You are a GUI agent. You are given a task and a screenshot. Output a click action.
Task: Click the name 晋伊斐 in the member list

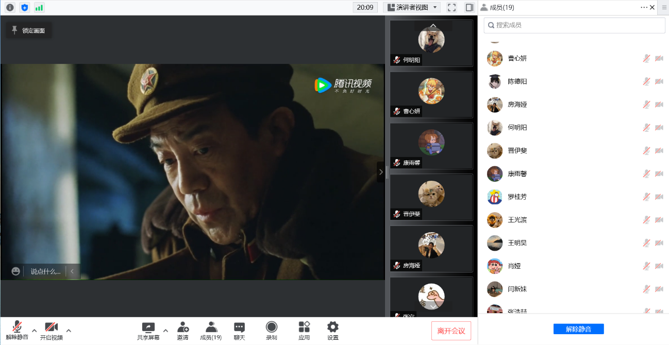pos(517,150)
